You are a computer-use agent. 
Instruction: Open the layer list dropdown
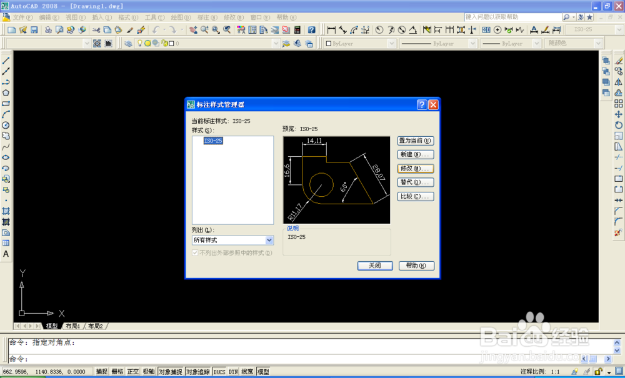276,43
